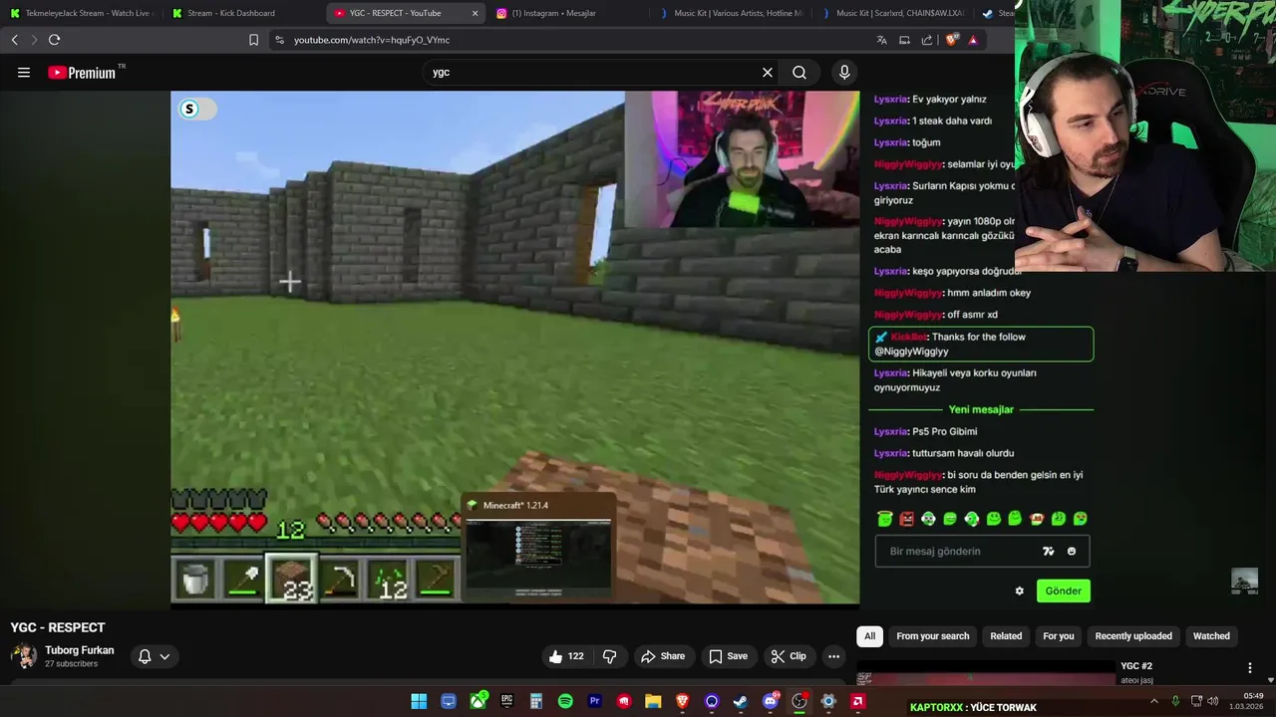Insert the angry red emote
Screen dimensions: 1276x717
pyautogui.click(x=906, y=519)
